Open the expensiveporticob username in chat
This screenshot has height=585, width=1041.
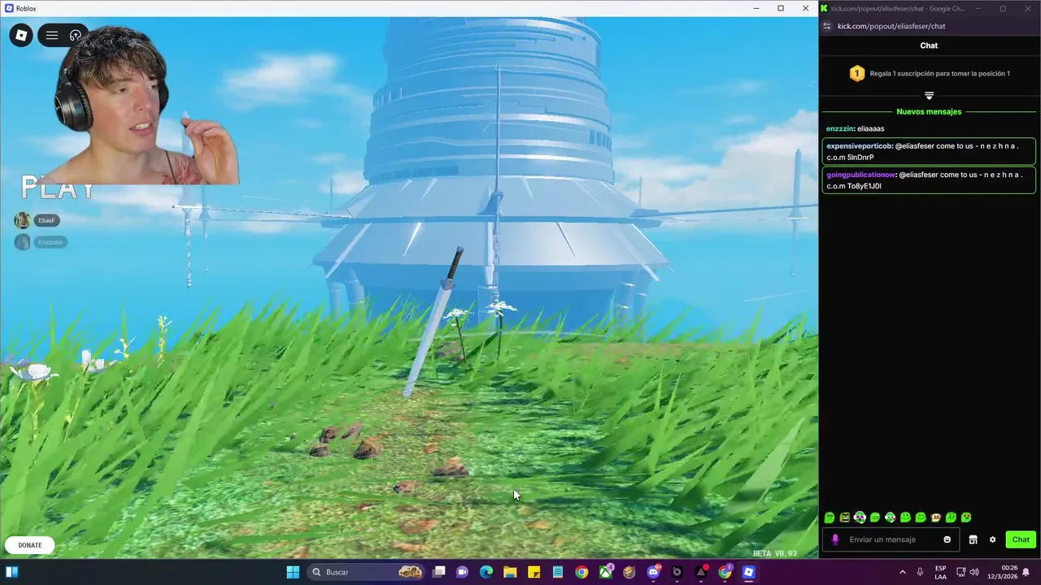point(859,146)
